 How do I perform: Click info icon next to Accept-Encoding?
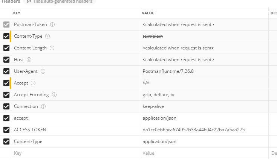pyautogui.click(x=54, y=95)
